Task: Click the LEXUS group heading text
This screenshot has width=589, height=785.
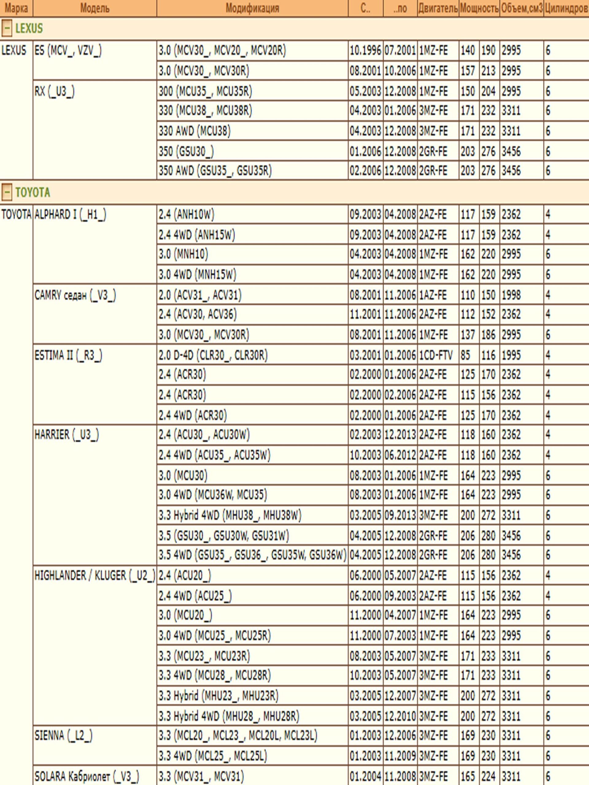Action: pos(29,29)
